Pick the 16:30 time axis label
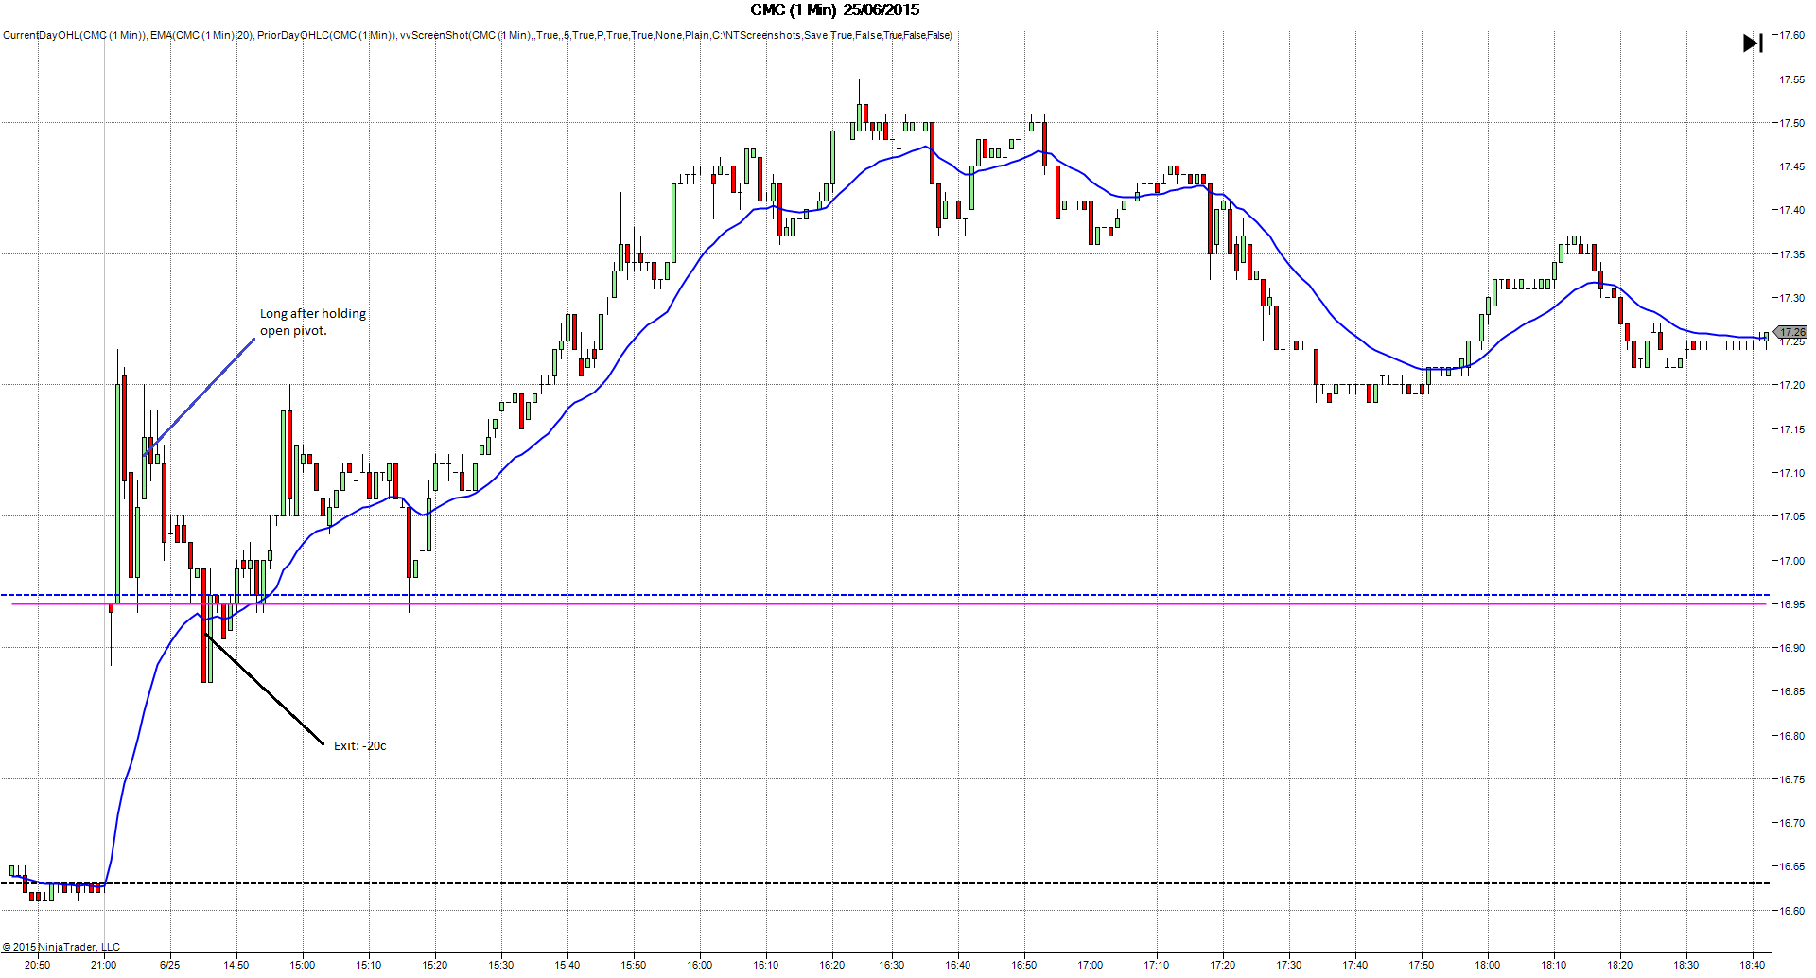This screenshot has width=1816, height=978. (x=892, y=965)
